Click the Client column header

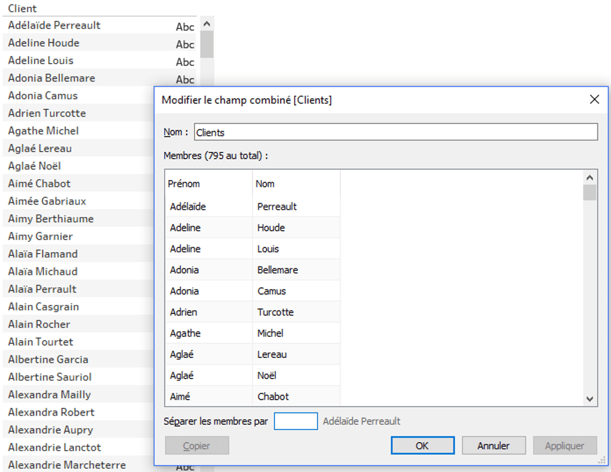22,8
